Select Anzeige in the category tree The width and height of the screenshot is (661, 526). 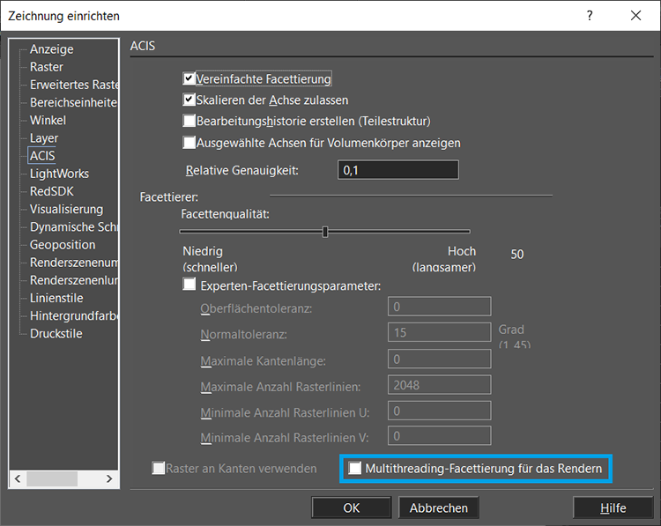(x=51, y=49)
